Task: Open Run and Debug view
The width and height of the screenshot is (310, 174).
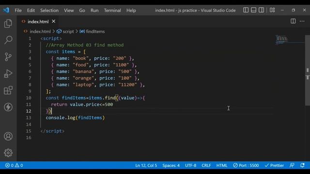Action: (8, 73)
